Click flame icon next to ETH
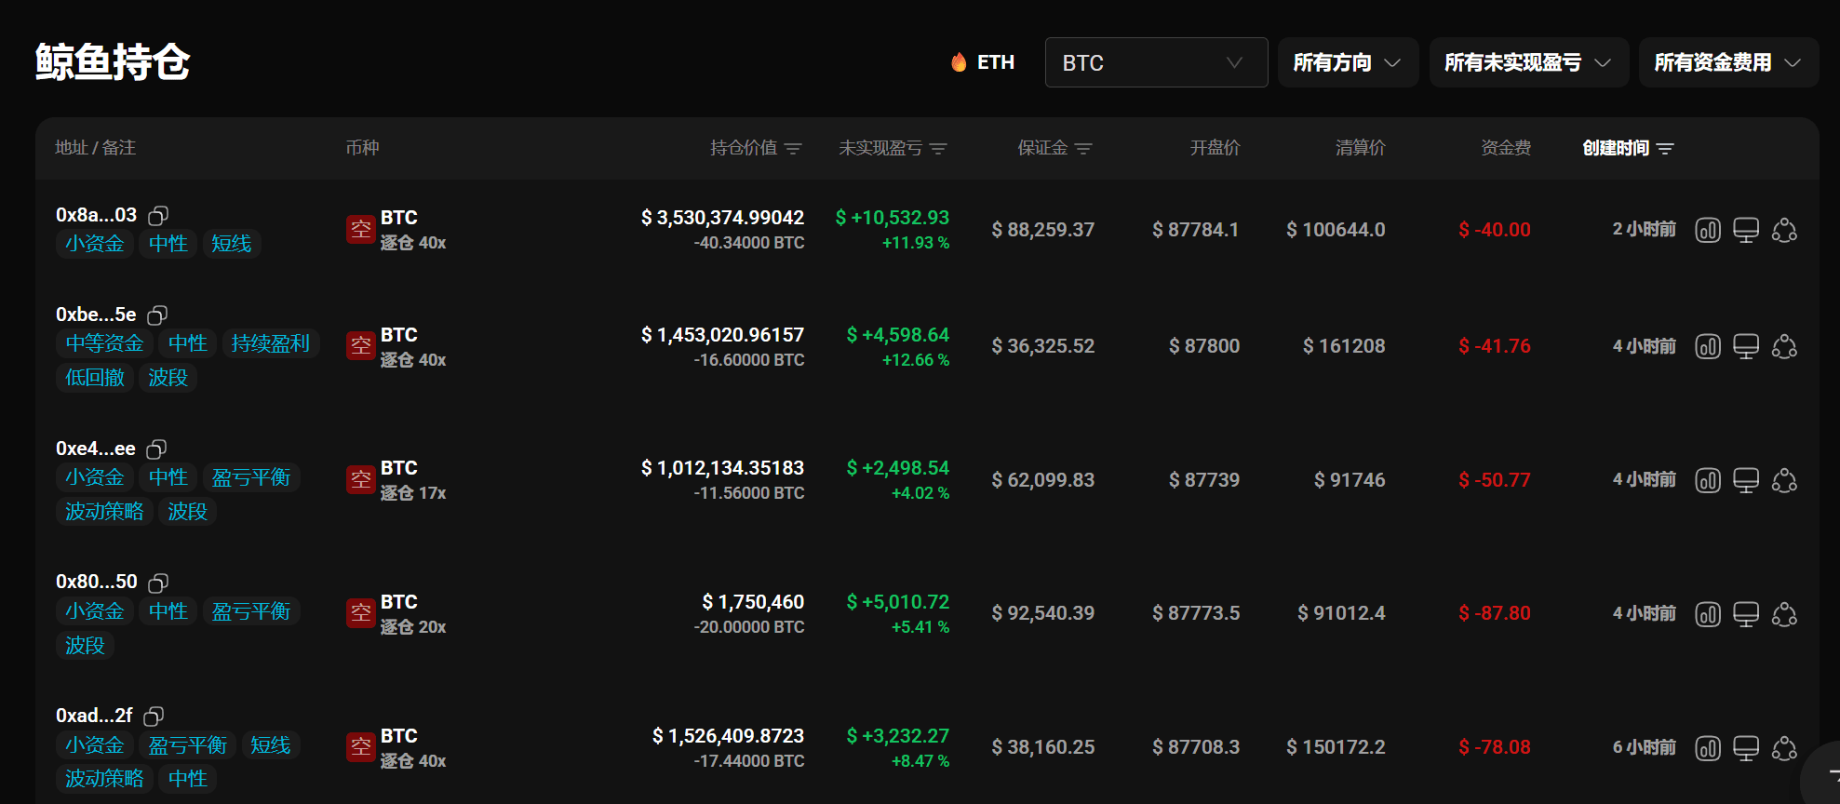This screenshot has height=804, width=1840. pos(959,62)
